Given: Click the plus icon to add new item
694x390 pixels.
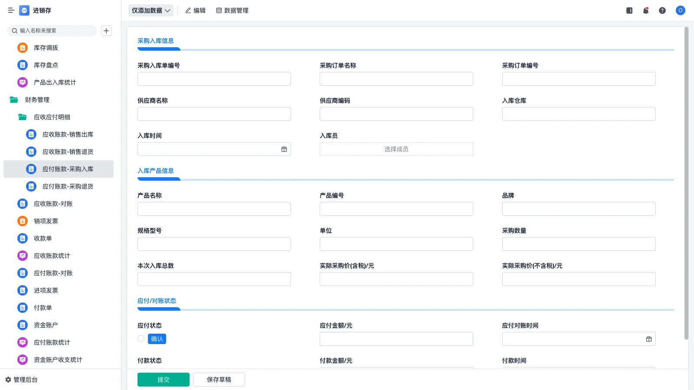Looking at the screenshot, I should 106,31.
